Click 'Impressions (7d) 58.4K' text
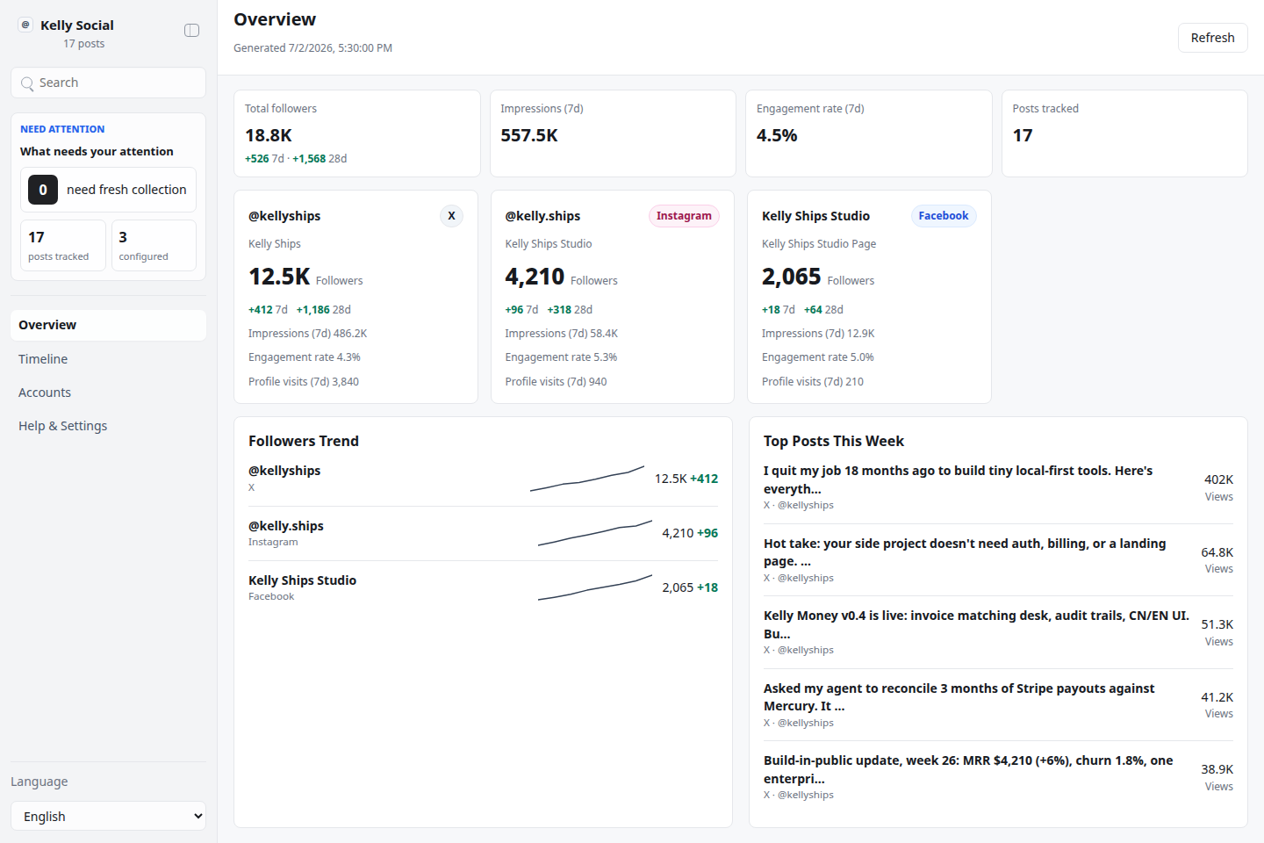1264x843 pixels. tap(562, 334)
